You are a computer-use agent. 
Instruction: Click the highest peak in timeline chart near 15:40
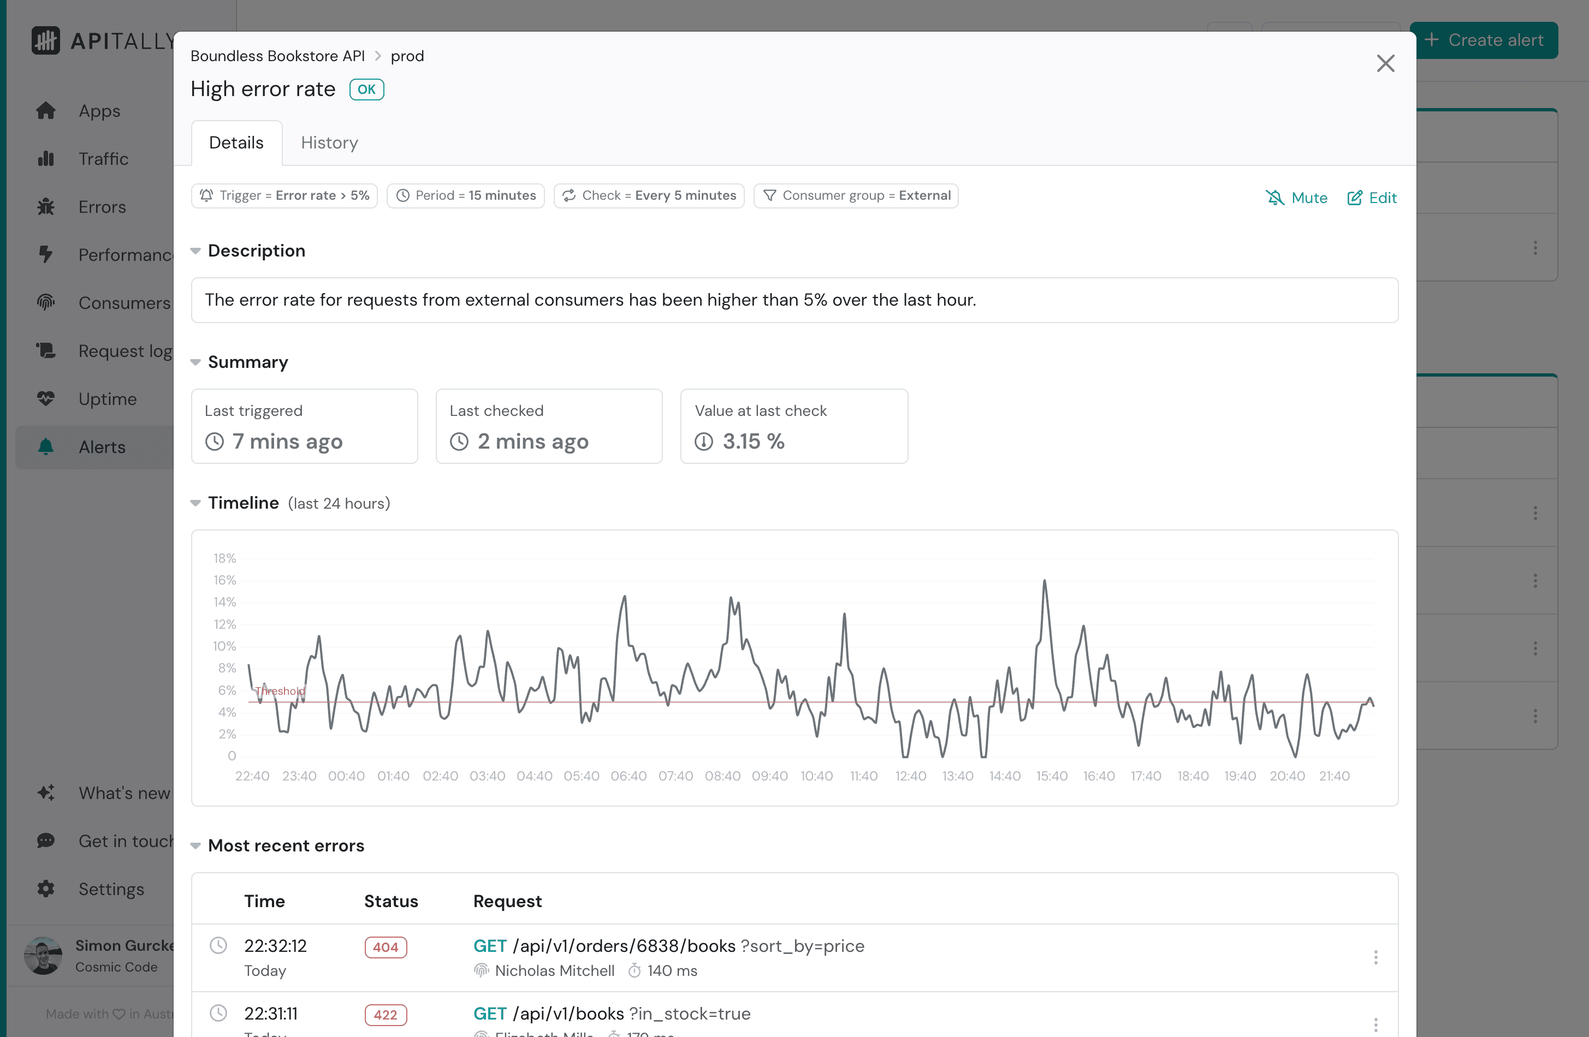coord(1044,582)
